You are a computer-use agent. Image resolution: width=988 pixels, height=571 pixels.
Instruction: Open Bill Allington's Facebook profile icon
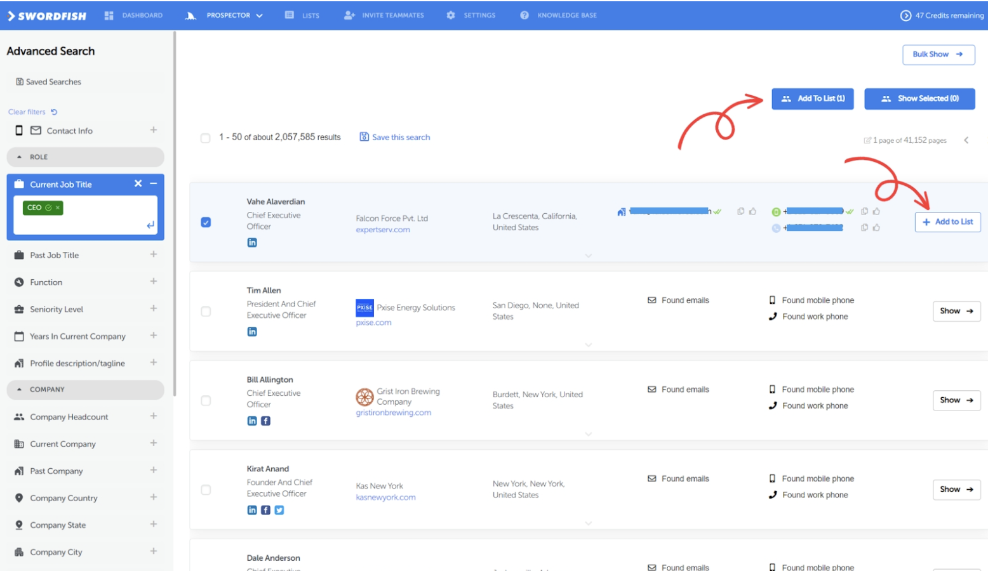pyautogui.click(x=265, y=421)
